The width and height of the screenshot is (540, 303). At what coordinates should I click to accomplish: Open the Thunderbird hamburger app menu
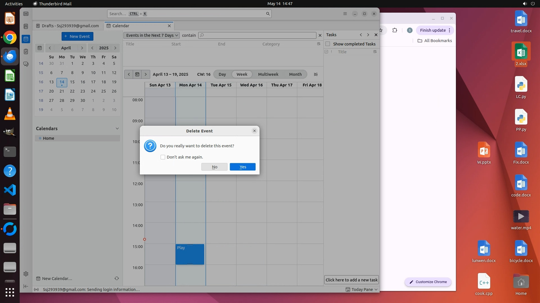pyautogui.click(x=345, y=14)
